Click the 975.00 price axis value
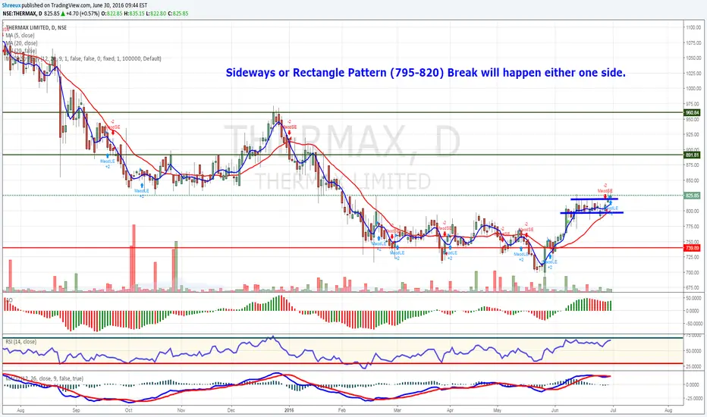This screenshot has width=707, height=417. click(693, 104)
